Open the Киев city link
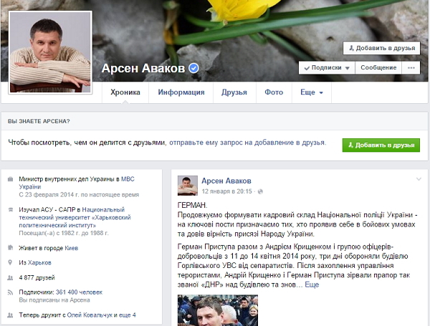The image size is (430, 326). [x=71, y=248]
